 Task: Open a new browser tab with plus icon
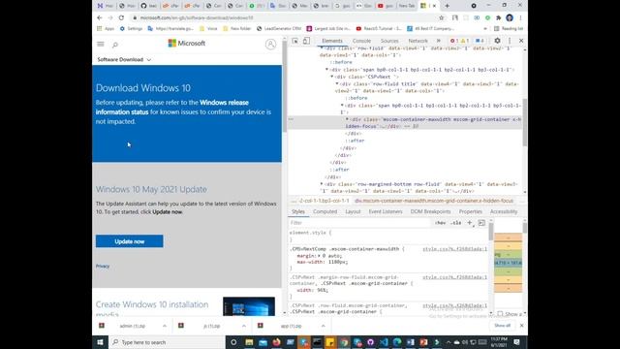448,6
